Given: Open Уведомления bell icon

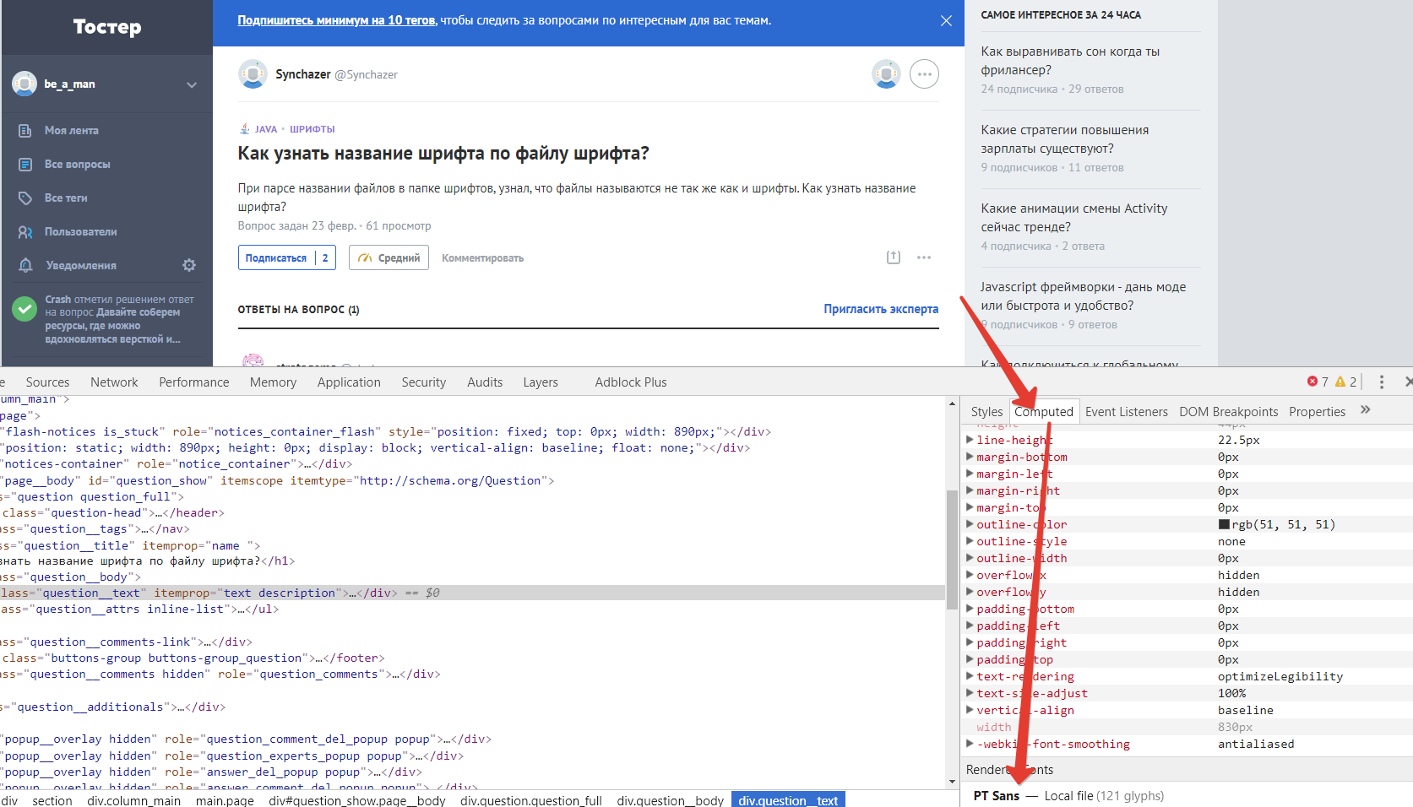Looking at the screenshot, I should click(x=25, y=265).
